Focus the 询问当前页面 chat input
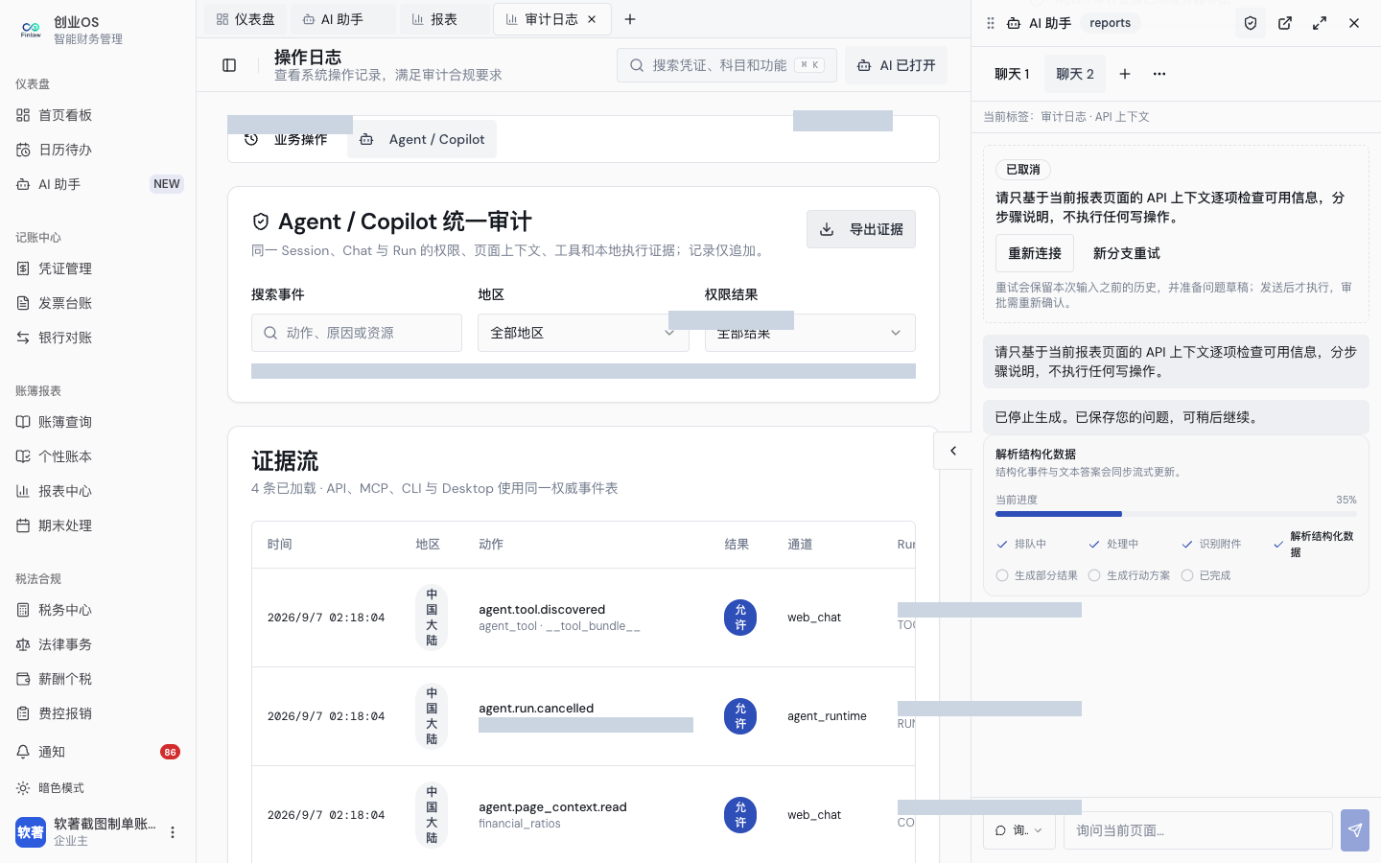The height and width of the screenshot is (863, 1381). (1198, 830)
